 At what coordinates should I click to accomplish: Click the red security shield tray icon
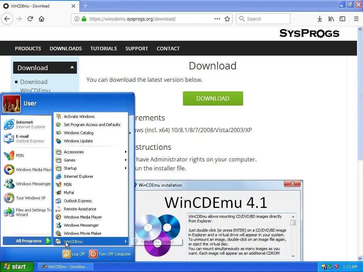(337, 267)
